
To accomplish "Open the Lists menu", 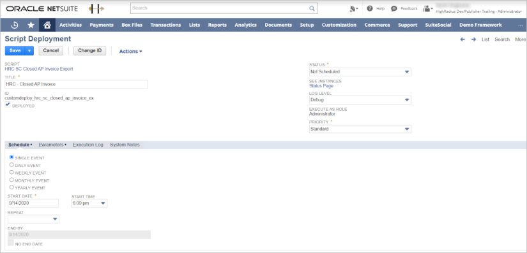I will [x=194, y=25].
